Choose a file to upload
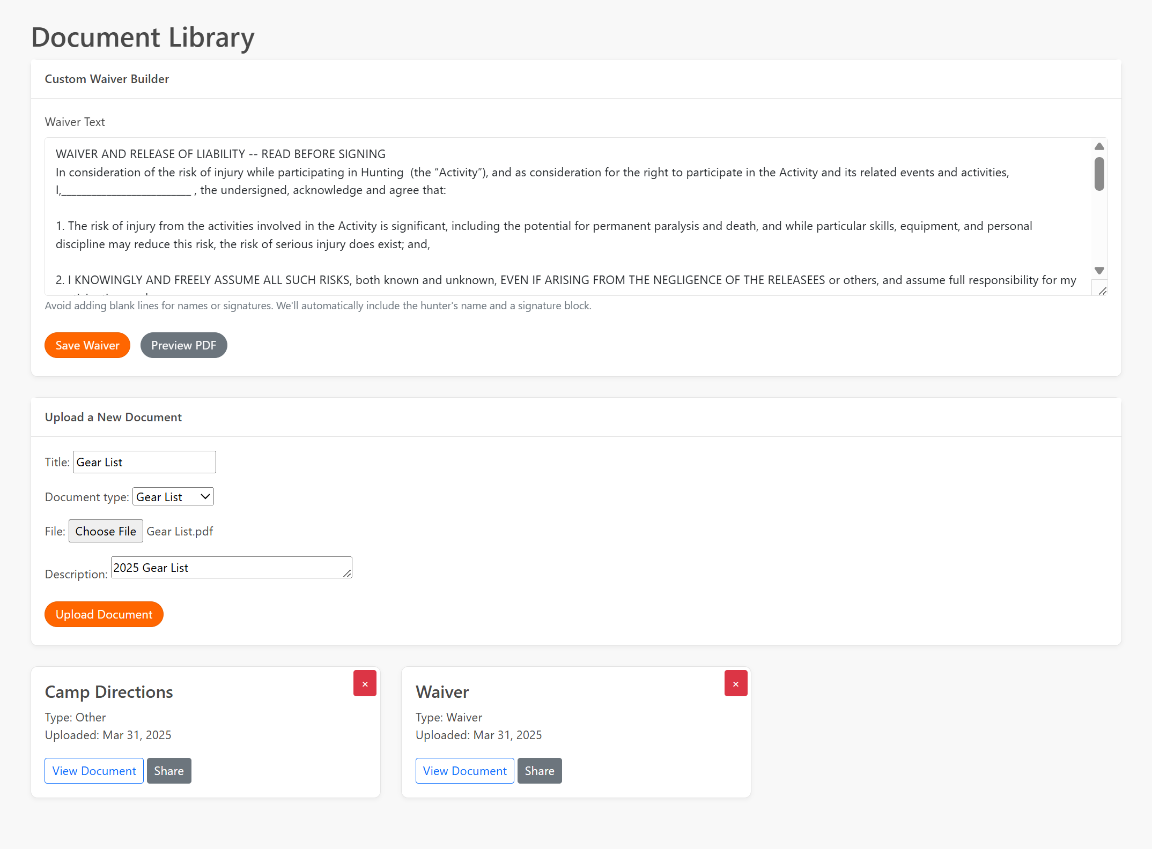 coord(105,531)
